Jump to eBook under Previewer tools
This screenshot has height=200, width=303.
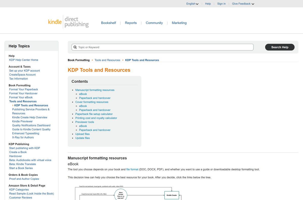click(x=83, y=126)
